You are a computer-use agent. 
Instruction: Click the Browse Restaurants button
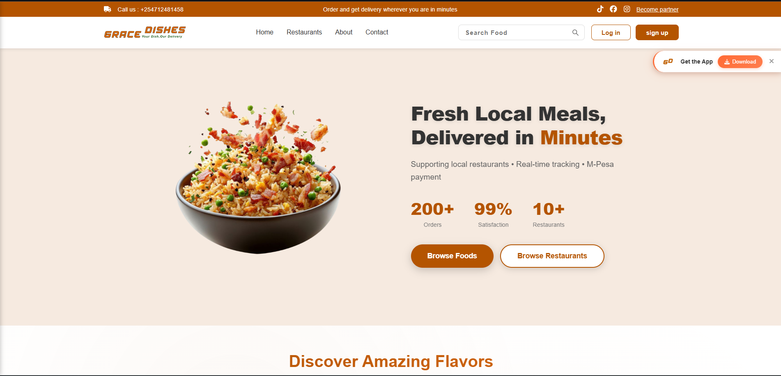(x=552, y=256)
